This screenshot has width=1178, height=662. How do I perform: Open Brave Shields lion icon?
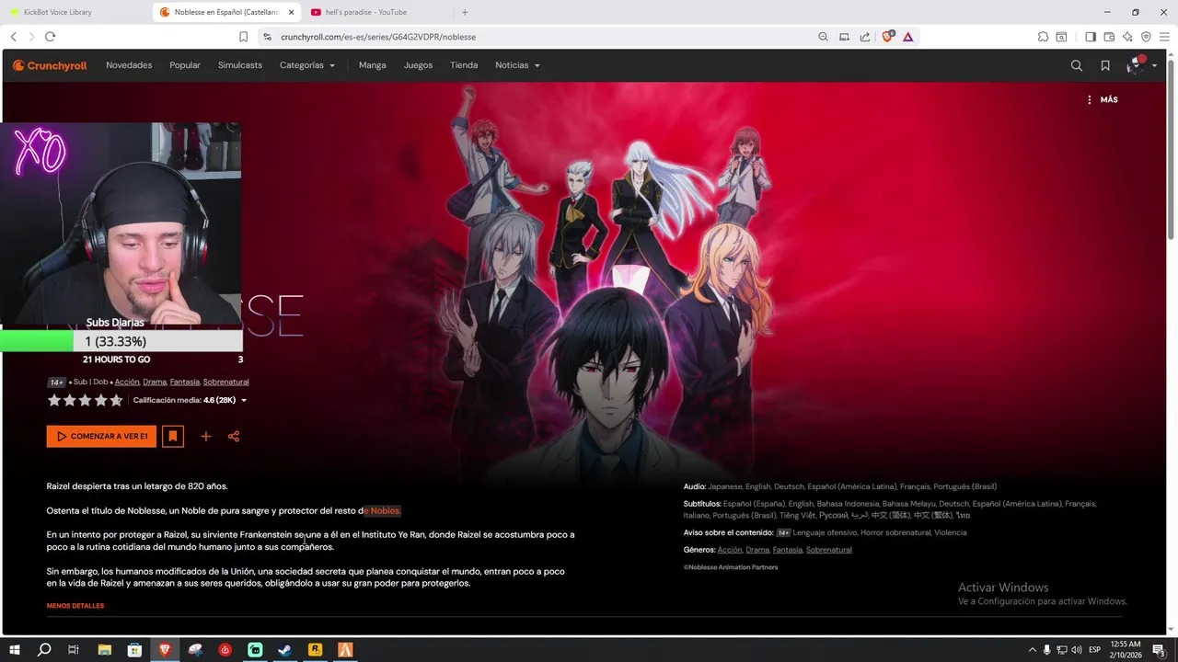[889, 37]
